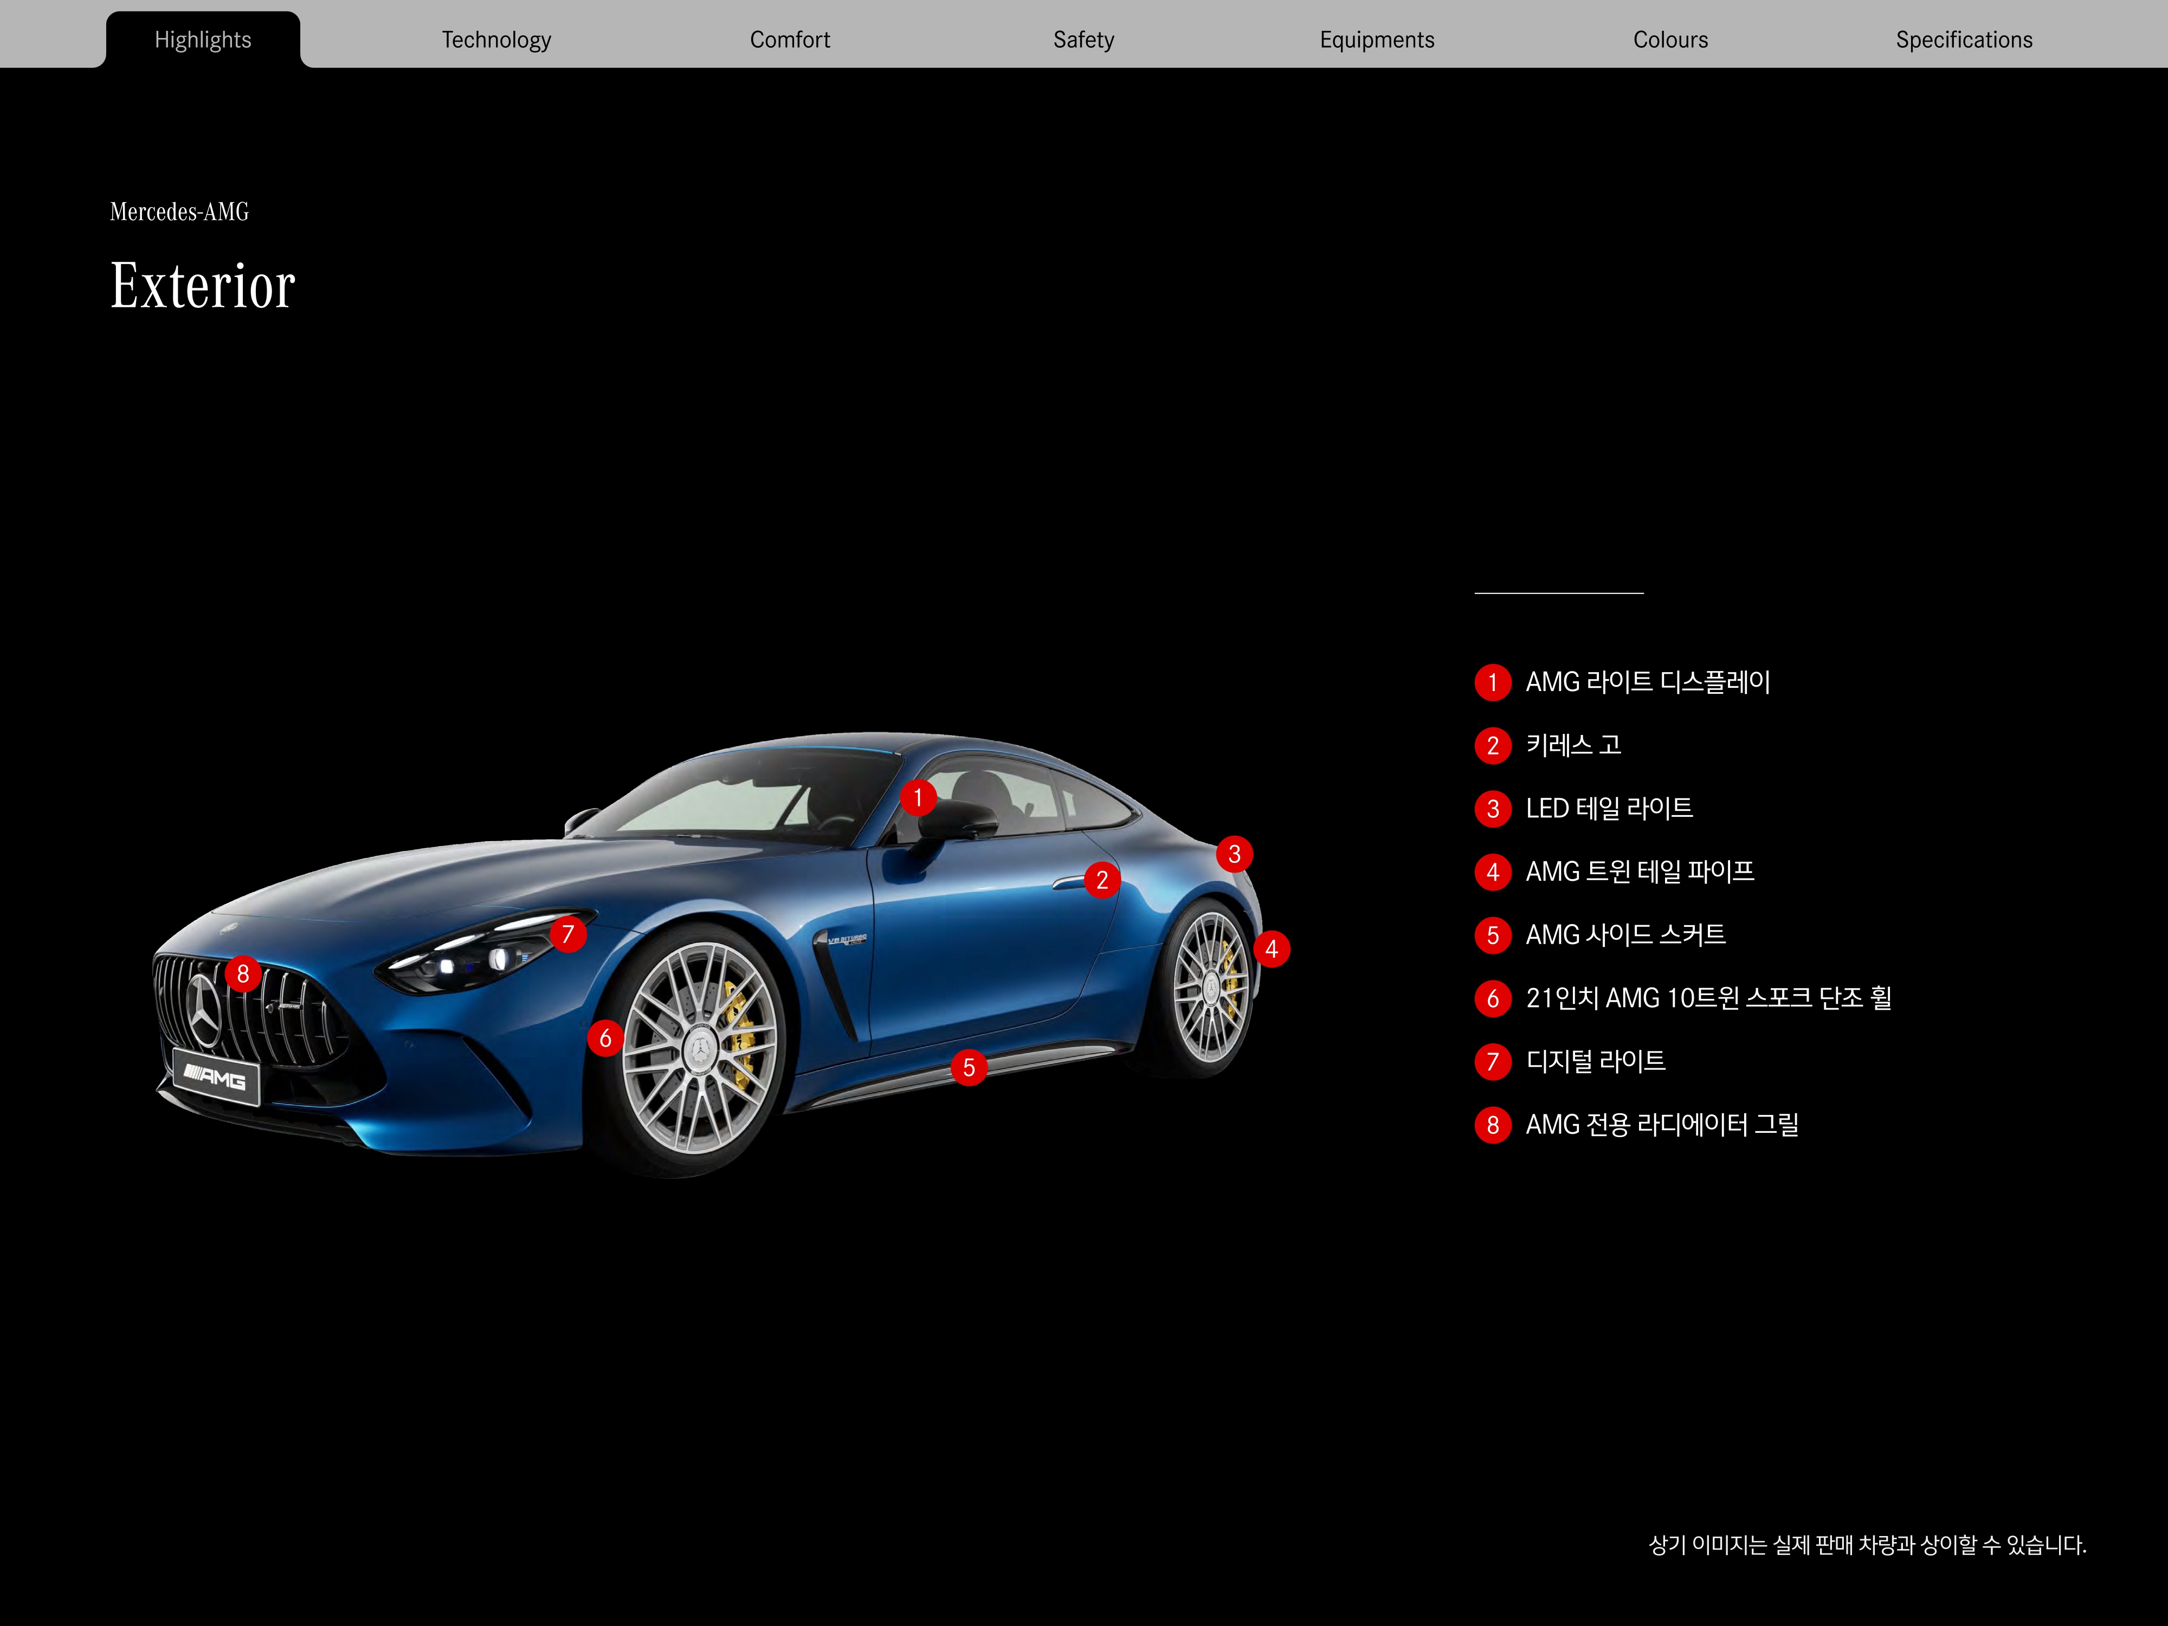
Task: Switch to the Specifications tab
Action: [1963, 39]
